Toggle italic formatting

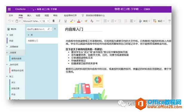[x=60, y=21]
